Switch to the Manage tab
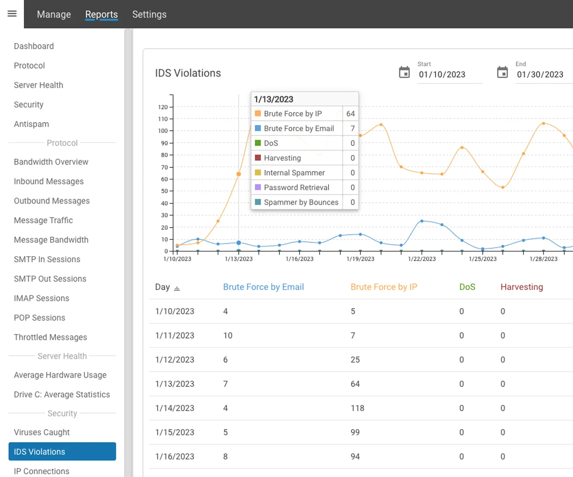The height and width of the screenshot is (477, 573). tap(54, 14)
